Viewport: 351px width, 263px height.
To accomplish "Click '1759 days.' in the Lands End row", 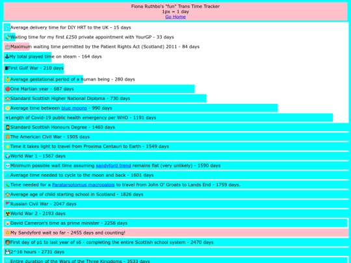I will [228, 185].
